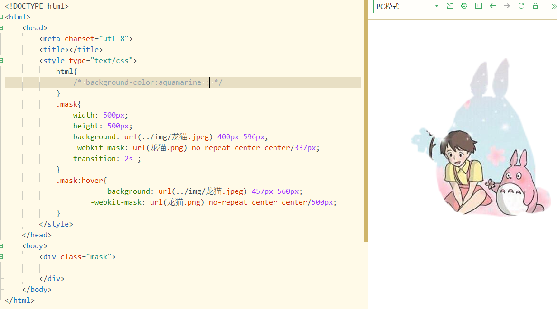The height and width of the screenshot is (309, 557).
Task: Collapse the html element code fold
Action: coord(2,17)
